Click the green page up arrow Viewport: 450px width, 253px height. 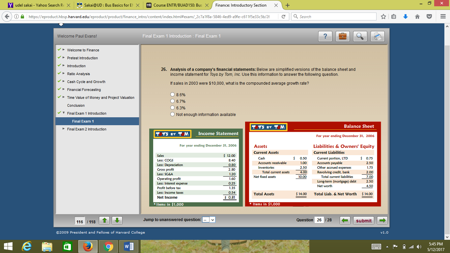[104, 221]
